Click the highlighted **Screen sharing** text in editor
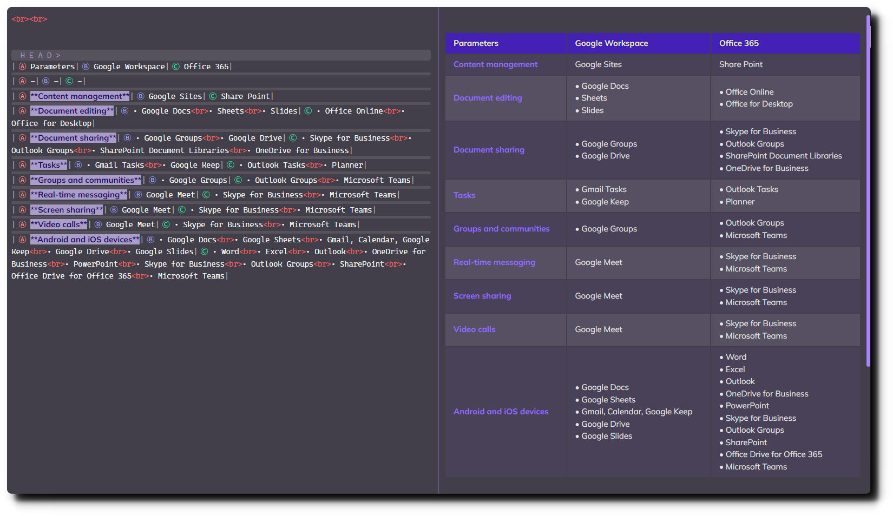The height and width of the screenshot is (516, 893). tap(67, 210)
